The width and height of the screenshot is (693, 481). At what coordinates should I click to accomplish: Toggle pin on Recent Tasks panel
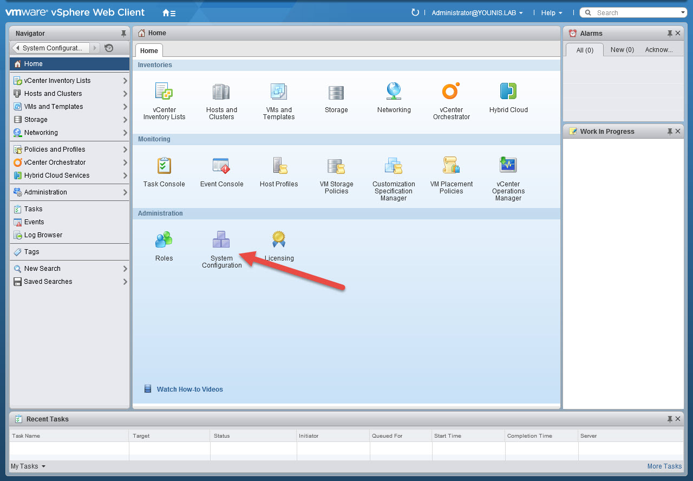click(670, 419)
